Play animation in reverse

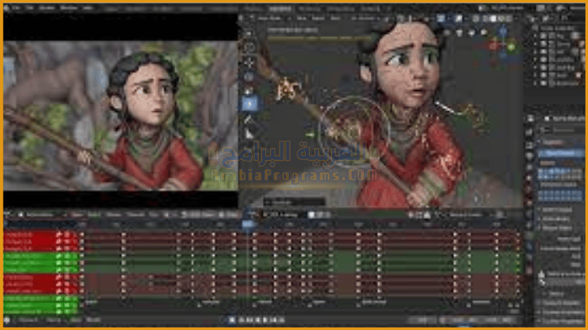(x=258, y=320)
